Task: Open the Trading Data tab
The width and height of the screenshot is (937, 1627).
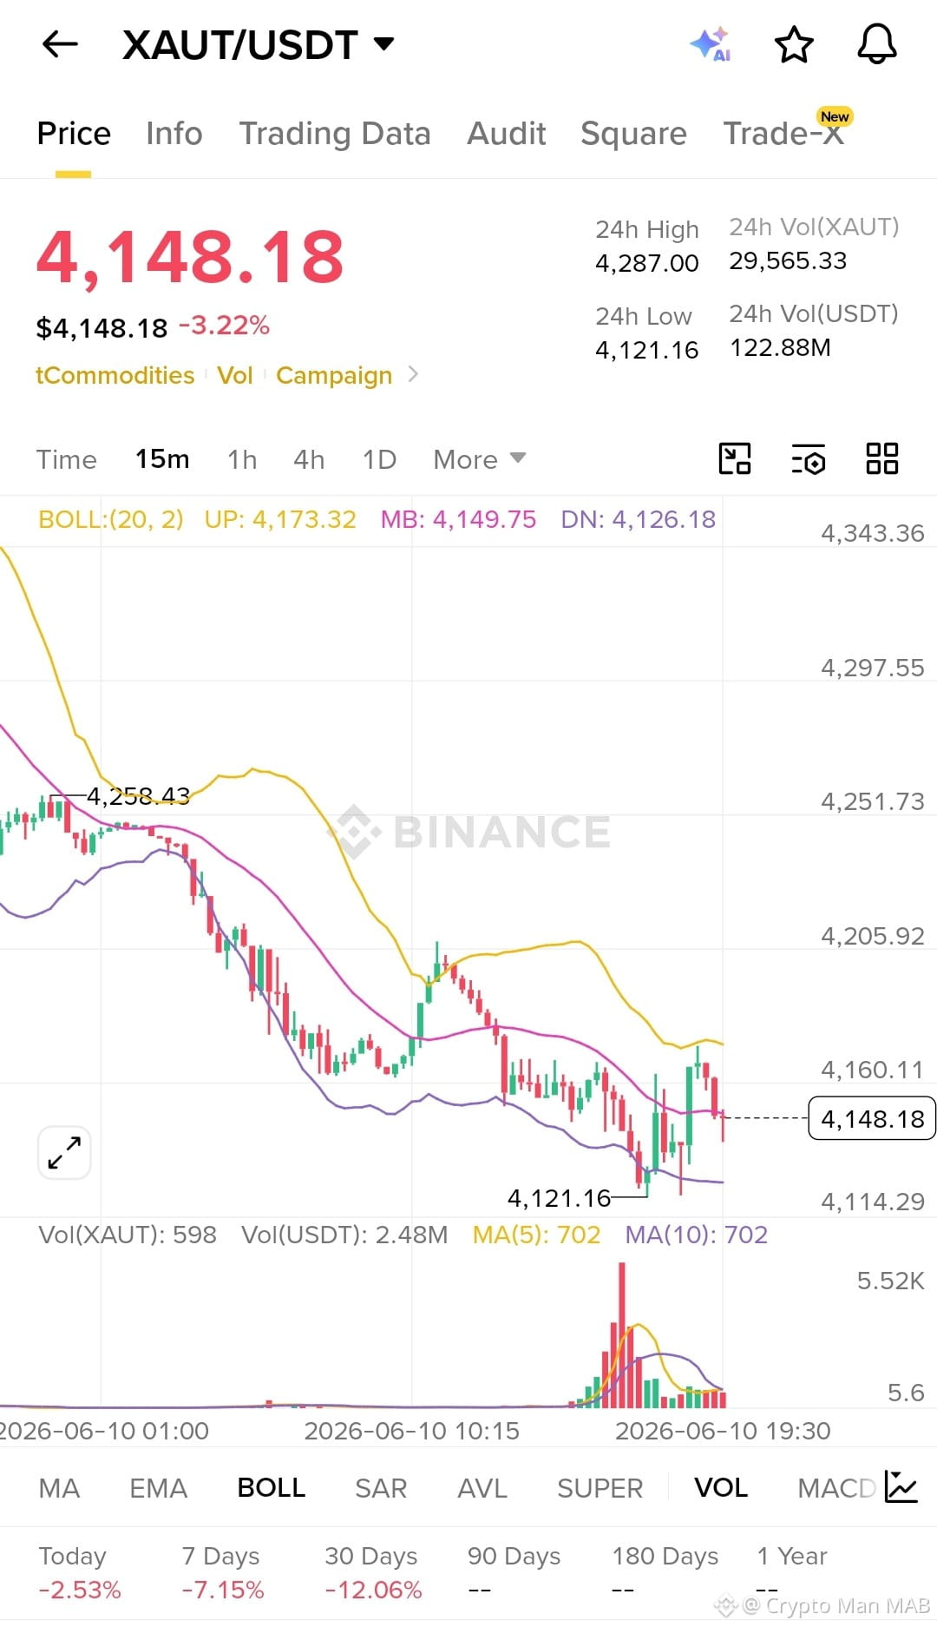Action: pos(335,134)
